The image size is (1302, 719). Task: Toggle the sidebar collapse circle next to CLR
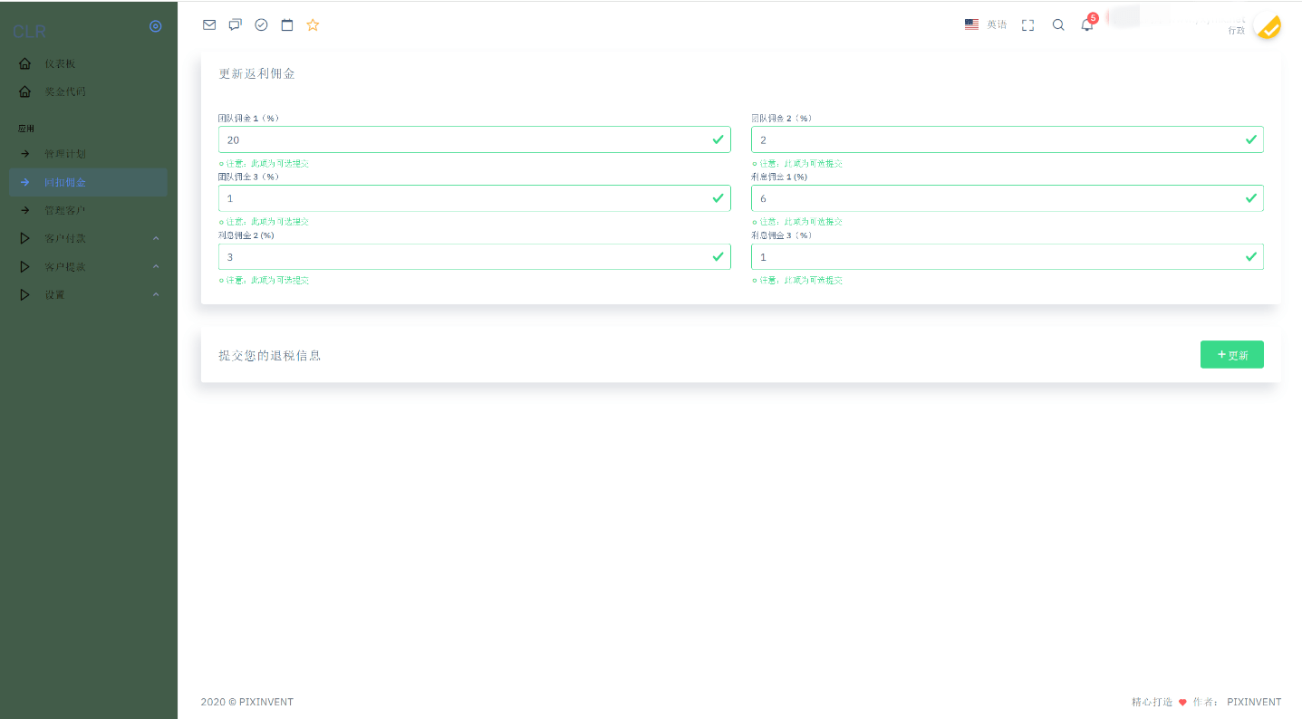click(x=155, y=26)
